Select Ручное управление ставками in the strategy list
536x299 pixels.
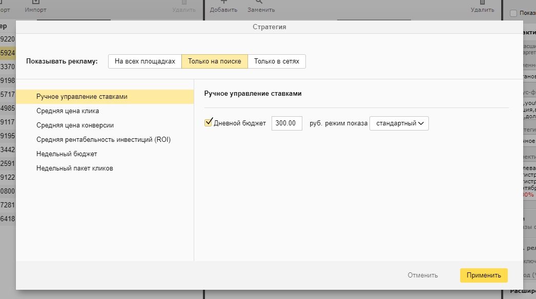click(82, 96)
